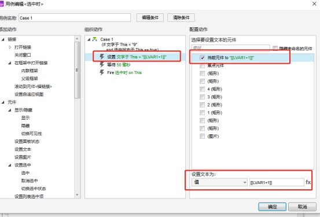
Task: Click the 添加动作 list scrollbar down arrow
Action: pos(77,195)
